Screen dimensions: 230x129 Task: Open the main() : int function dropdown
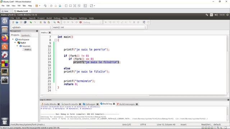pos(100,27)
